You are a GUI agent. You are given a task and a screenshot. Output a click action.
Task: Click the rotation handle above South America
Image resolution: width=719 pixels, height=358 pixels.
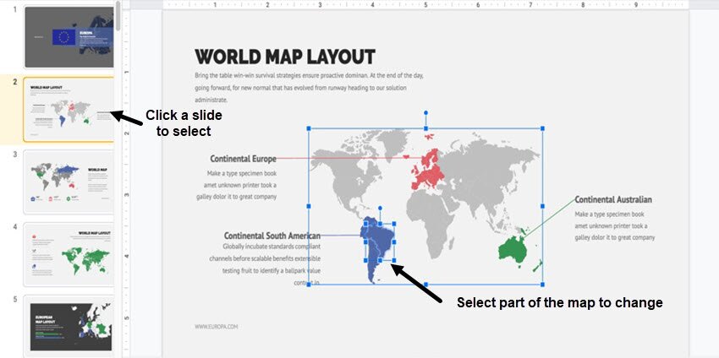[x=380, y=208]
